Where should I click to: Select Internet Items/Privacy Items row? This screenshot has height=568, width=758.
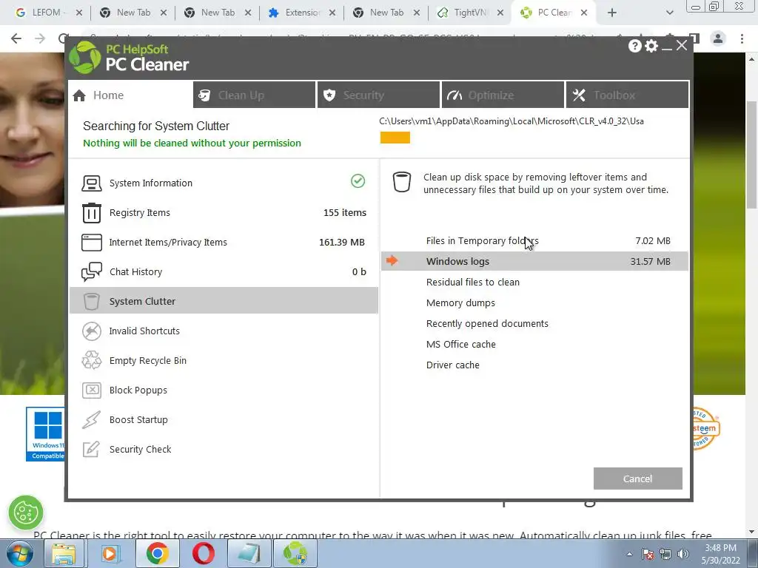224,243
